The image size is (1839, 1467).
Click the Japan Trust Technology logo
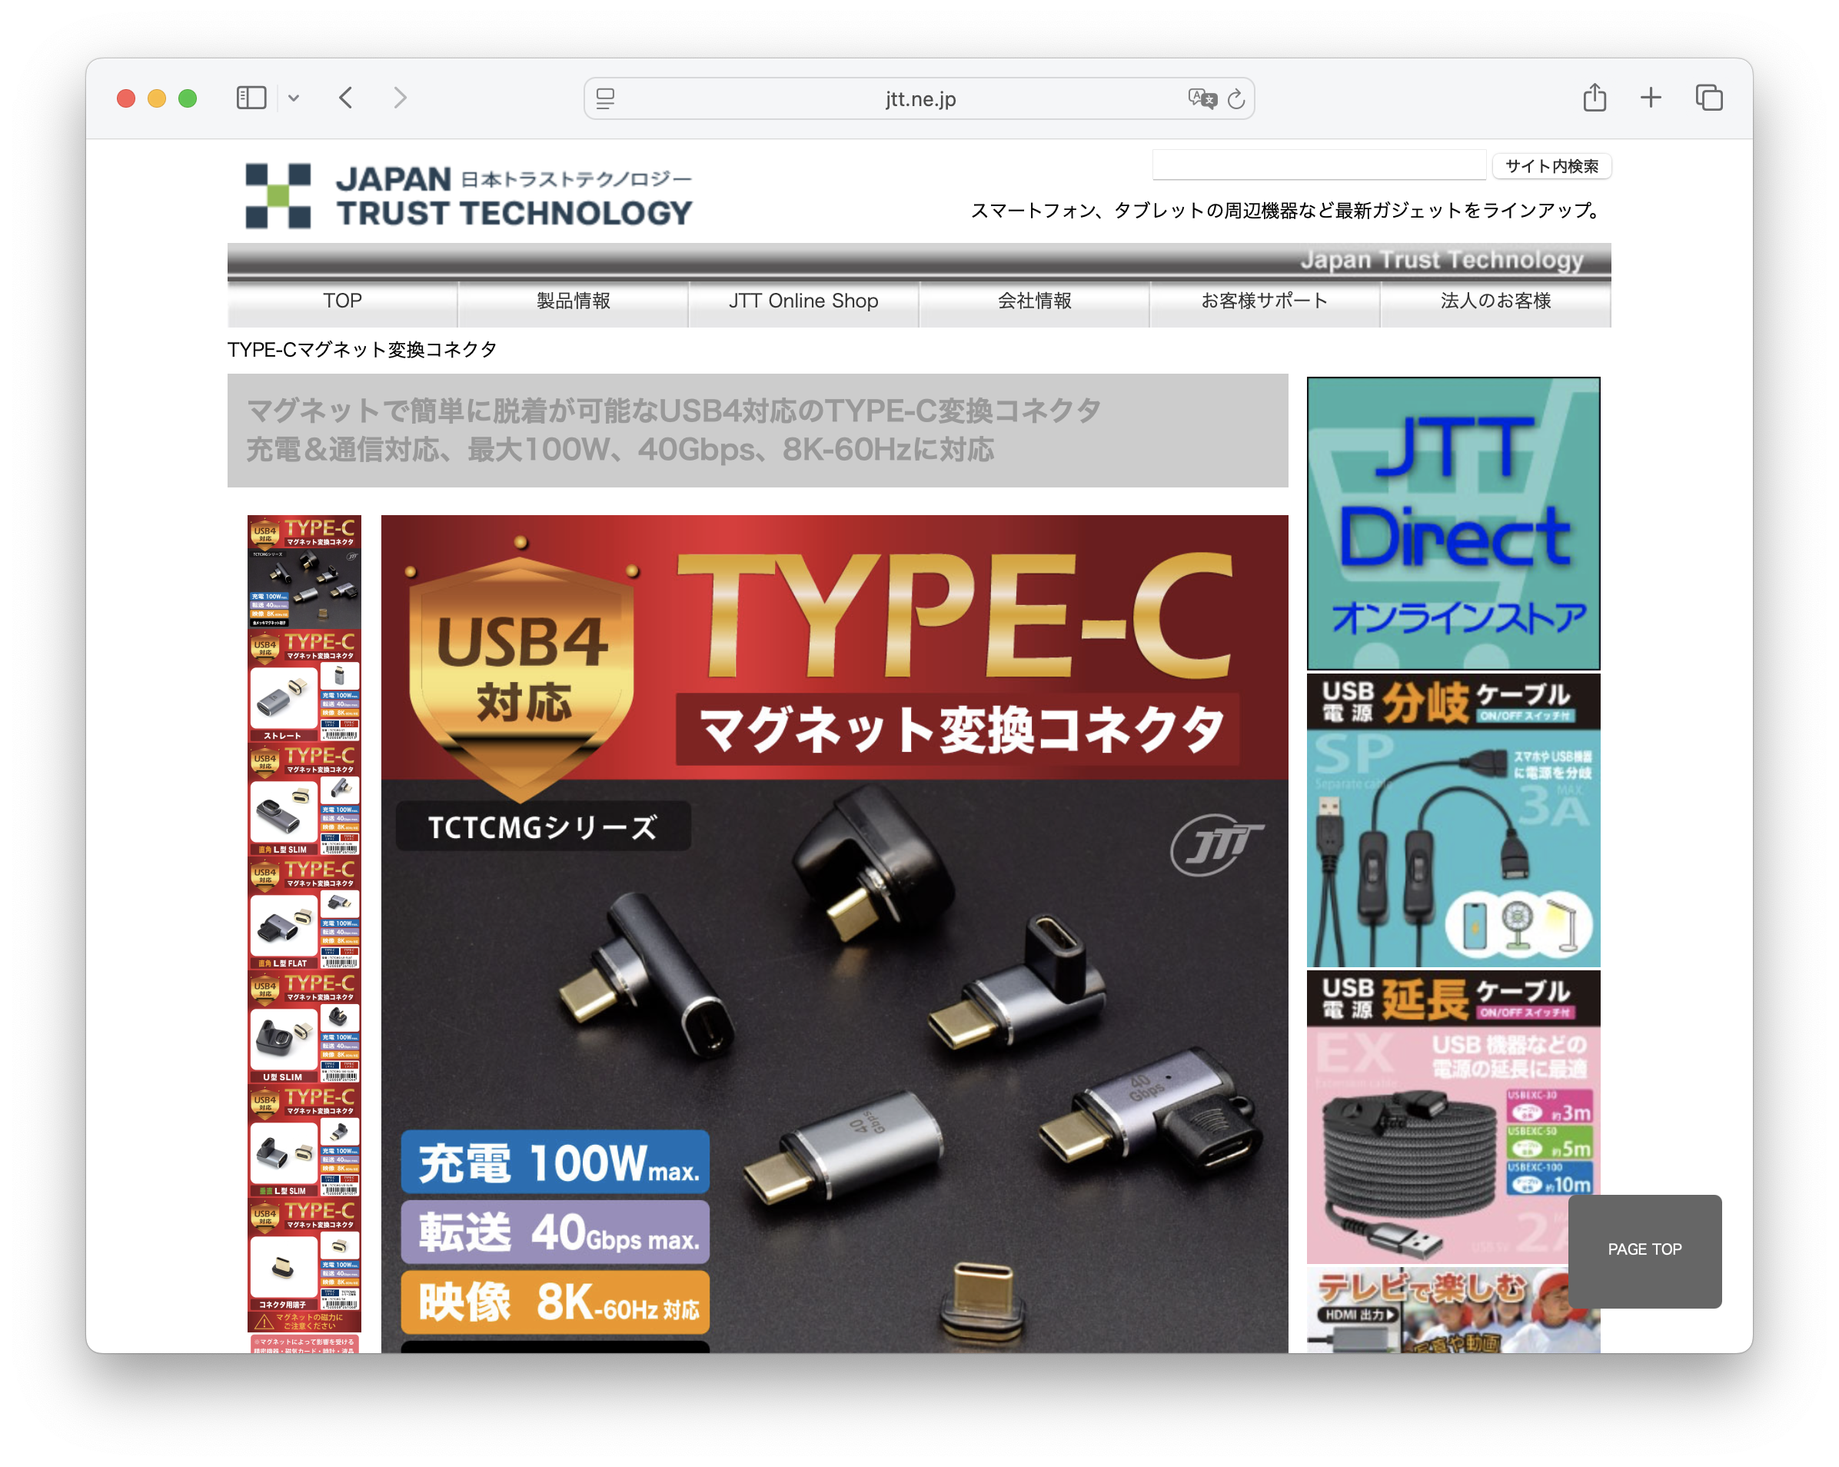click(x=468, y=196)
